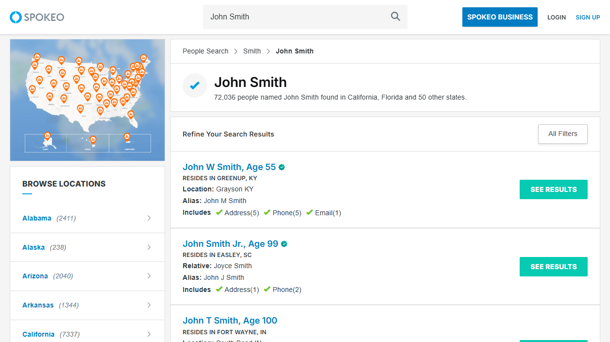Click the search magnifier icon
Screen dimensions: 610x342
395,17
